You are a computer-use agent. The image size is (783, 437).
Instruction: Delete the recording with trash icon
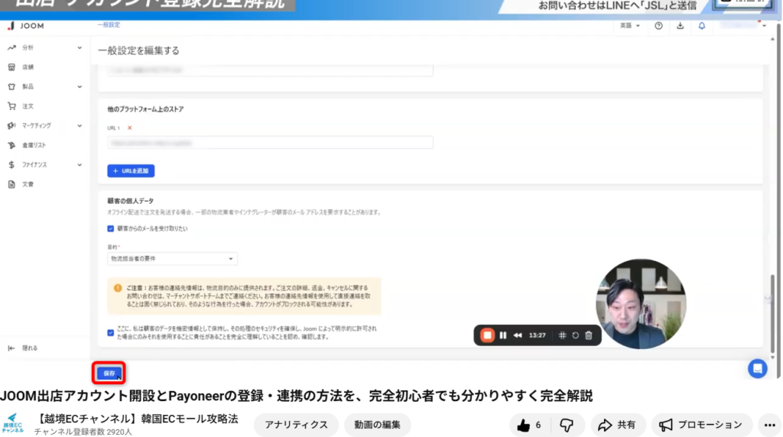click(x=588, y=335)
